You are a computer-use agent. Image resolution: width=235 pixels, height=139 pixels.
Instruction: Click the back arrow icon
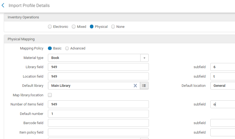(3, 5)
